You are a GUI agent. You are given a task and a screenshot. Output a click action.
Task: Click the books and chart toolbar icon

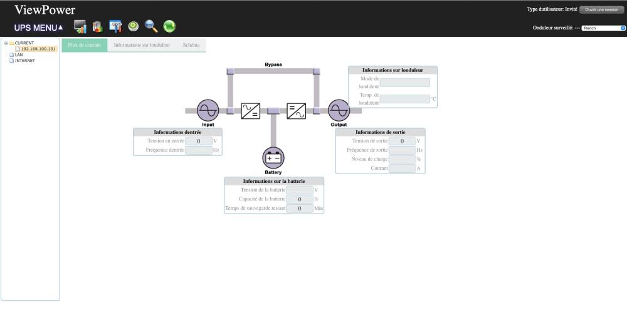click(98, 27)
